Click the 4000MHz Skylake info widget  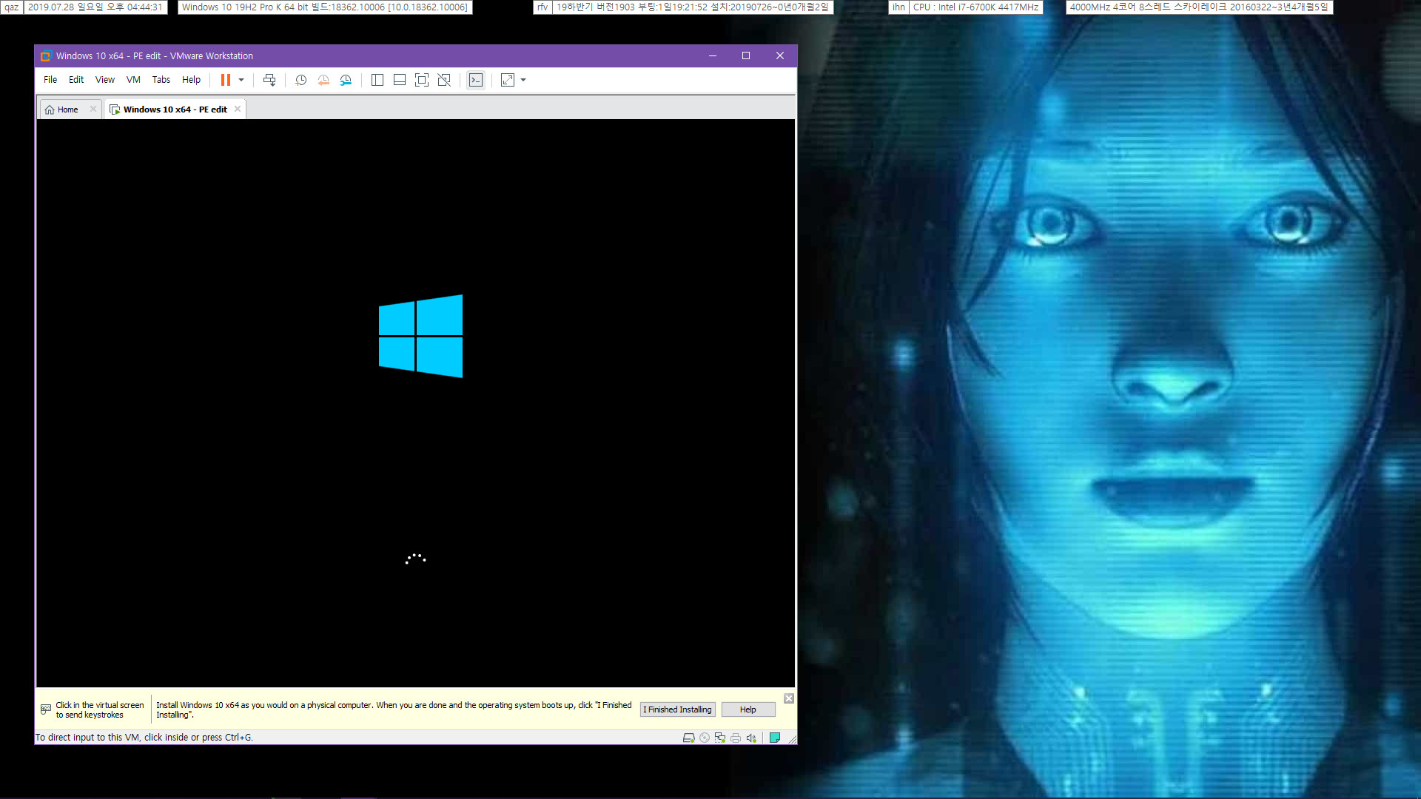[1199, 7]
